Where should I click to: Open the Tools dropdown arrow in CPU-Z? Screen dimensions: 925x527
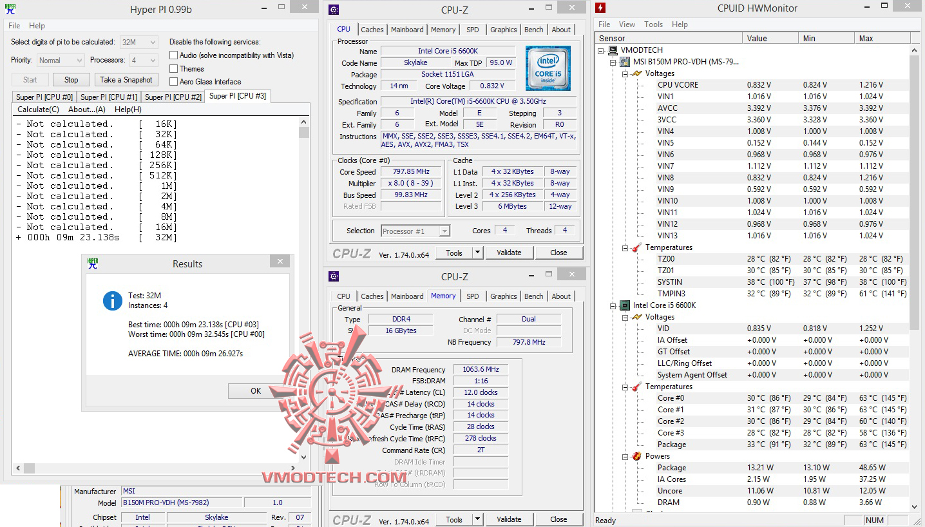[x=477, y=252]
